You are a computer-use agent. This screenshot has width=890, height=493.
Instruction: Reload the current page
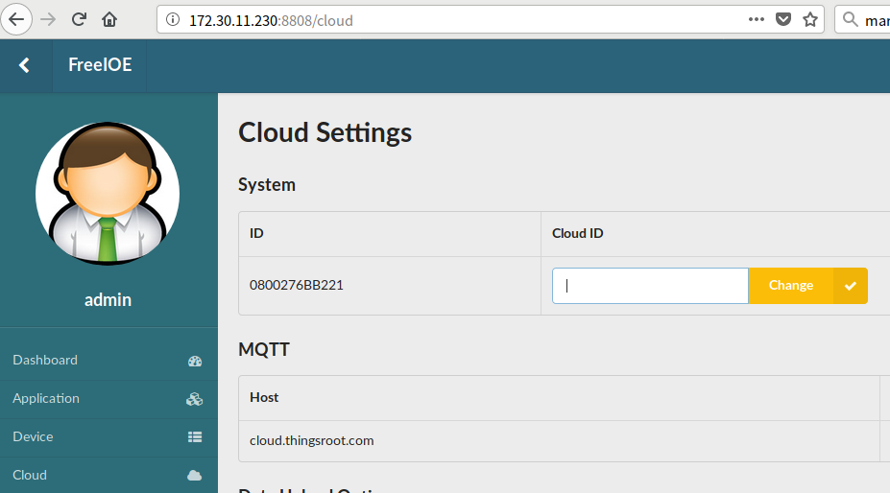point(79,19)
